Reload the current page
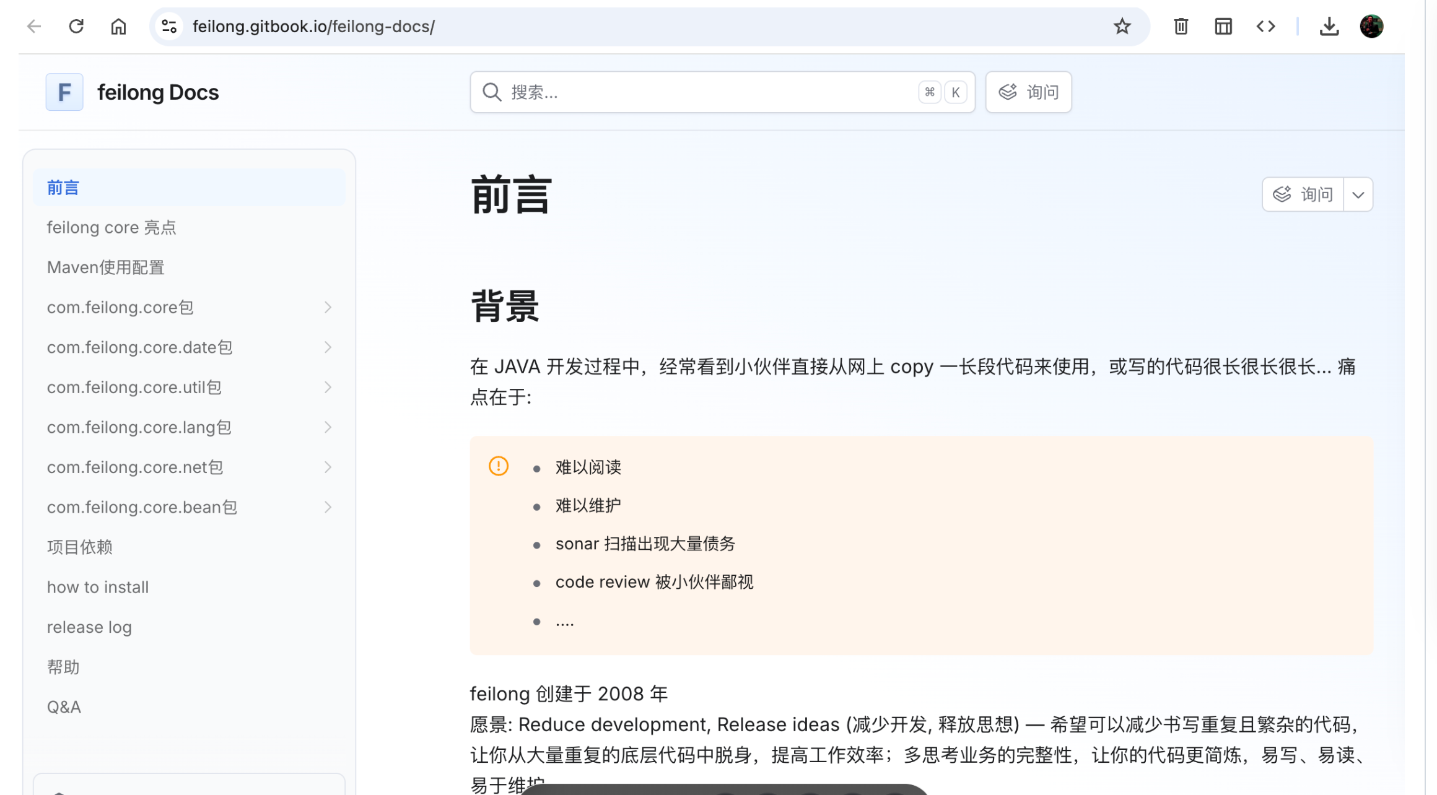This screenshot has height=795, width=1437. [x=76, y=26]
